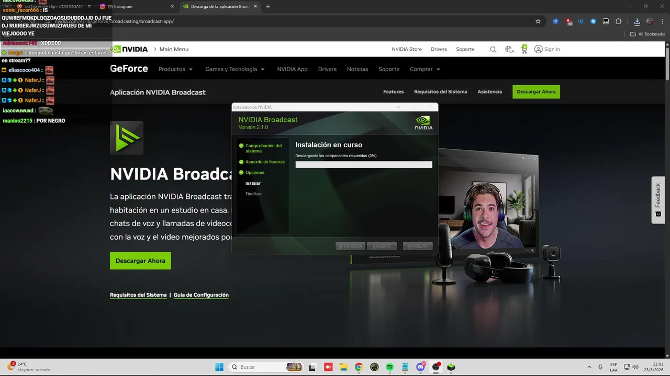Click green Descargar Ahora in the subnav
Screen dimensions: 670x376
pos(536,92)
